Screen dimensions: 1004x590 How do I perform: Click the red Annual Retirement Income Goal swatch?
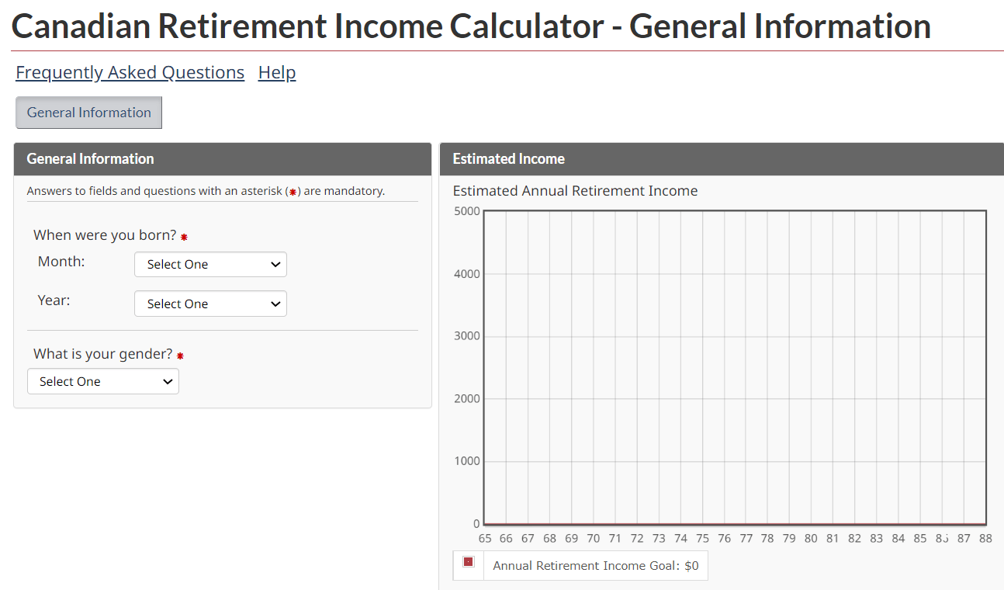click(x=469, y=562)
